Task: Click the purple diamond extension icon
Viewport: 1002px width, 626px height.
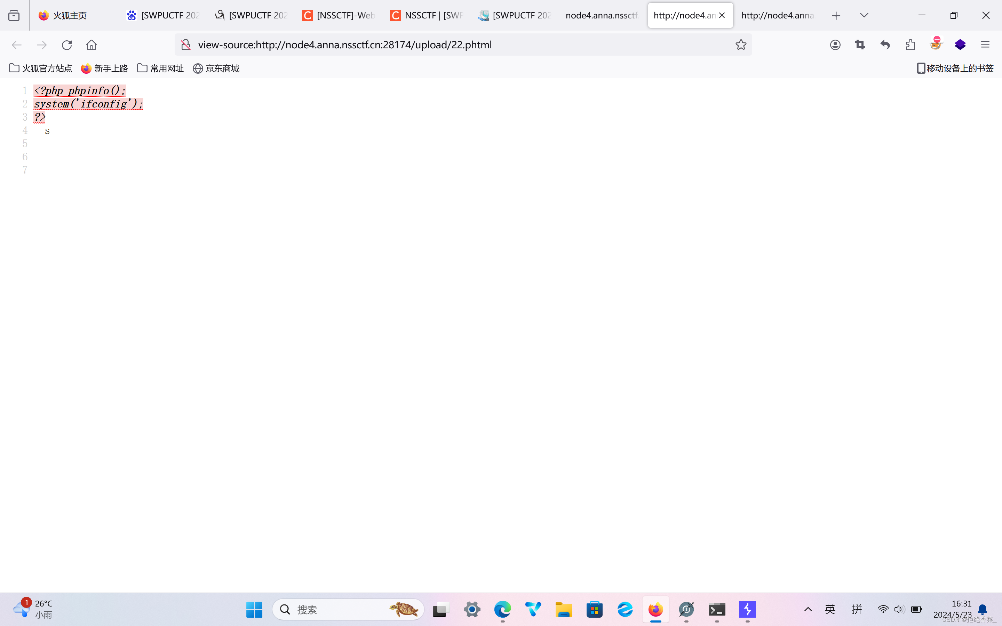Action: tap(960, 45)
